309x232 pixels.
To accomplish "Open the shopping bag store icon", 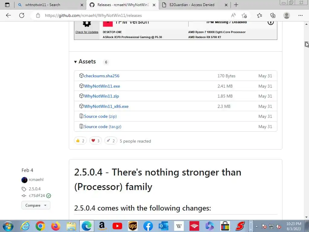I will [225, 226].
